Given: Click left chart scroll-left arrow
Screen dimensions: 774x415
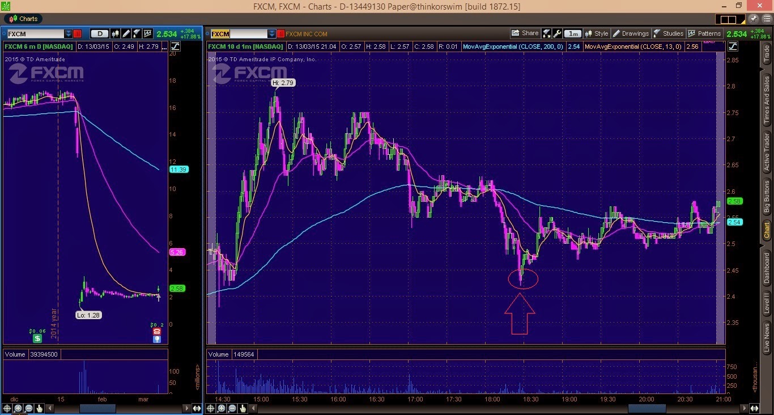Looking at the screenshot, I should [50, 408].
